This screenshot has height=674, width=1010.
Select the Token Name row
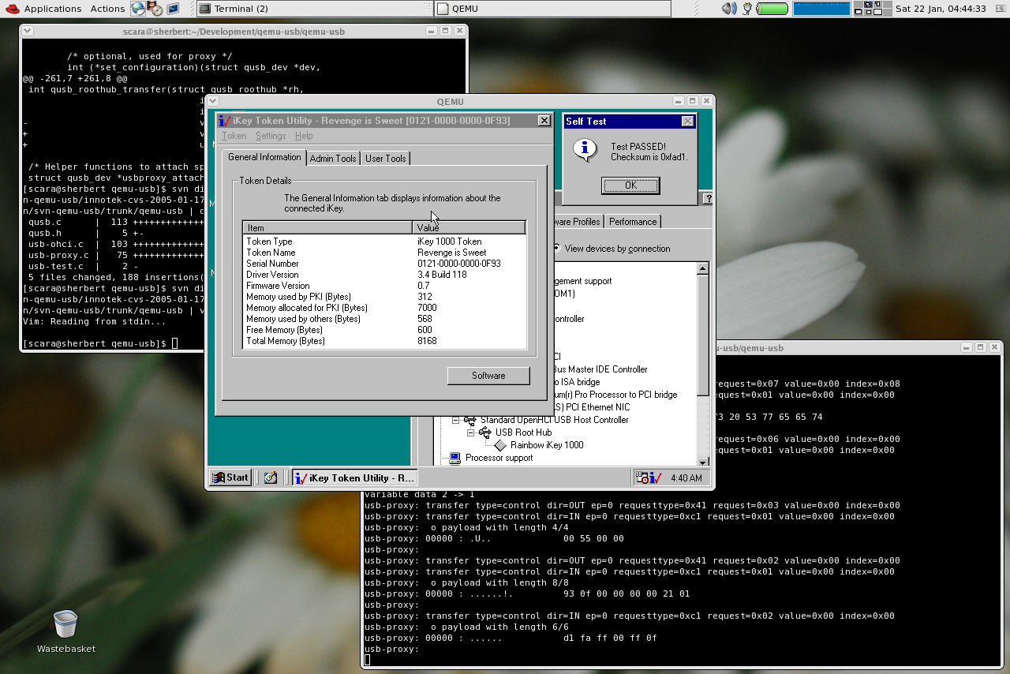tap(384, 253)
